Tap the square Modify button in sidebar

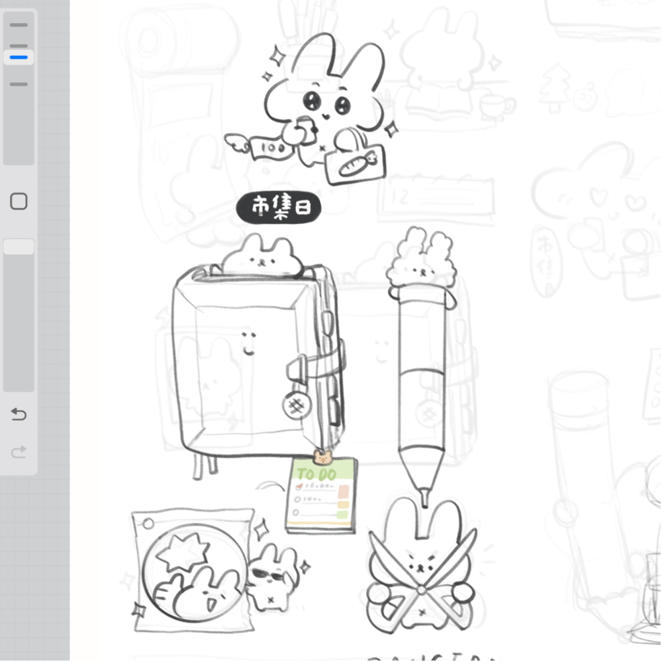click(x=19, y=201)
